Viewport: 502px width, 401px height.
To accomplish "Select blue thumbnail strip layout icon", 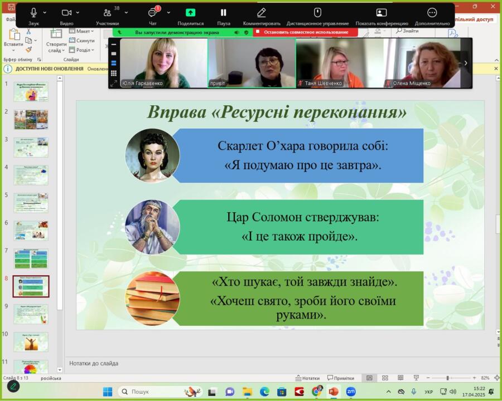I will (114, 63).
